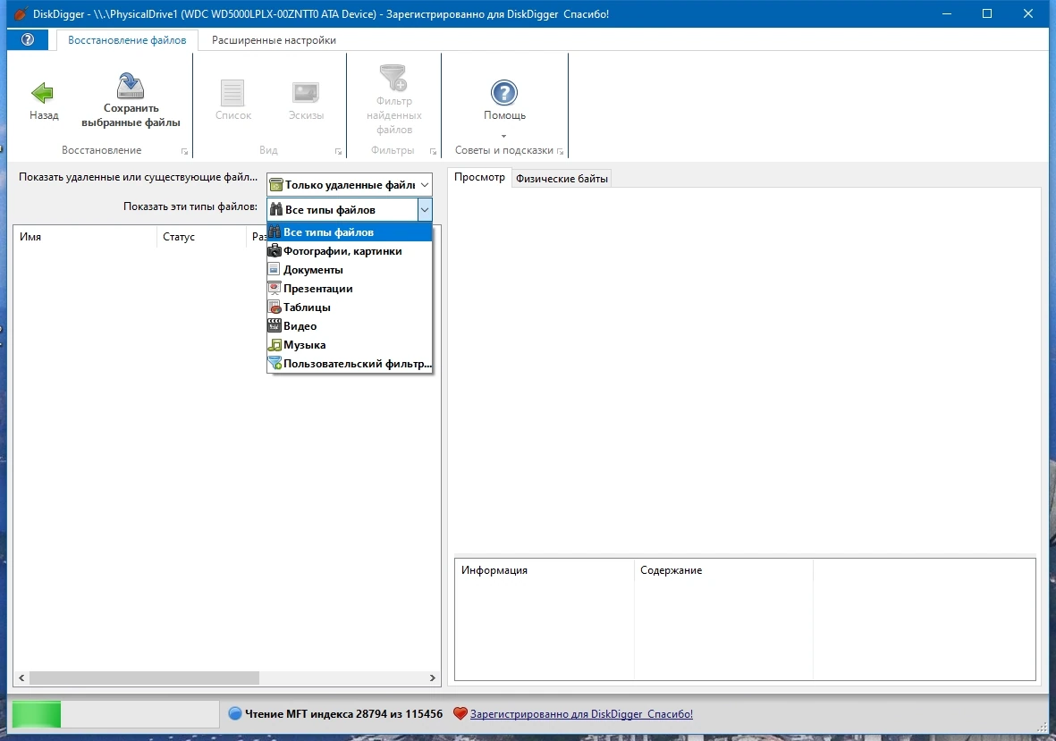The width and height of the screenshot is (1056, 741).
Task: Select Музыка file type
Action: (350, 345)
